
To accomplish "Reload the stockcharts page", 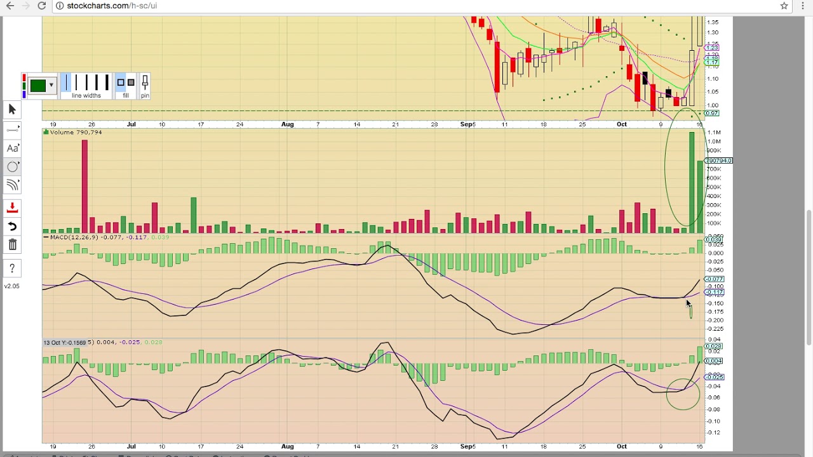I will (x=42, y=6).
